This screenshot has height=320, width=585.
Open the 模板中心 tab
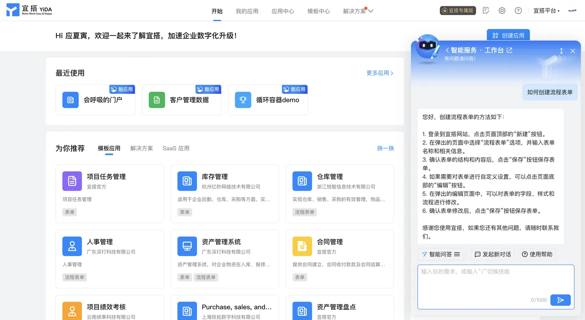[x=319, y=11]
